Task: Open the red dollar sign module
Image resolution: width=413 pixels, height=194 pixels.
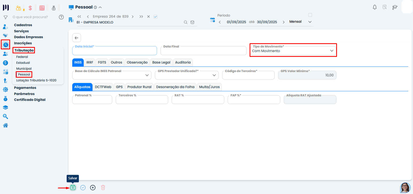Action: pos(30,8)
